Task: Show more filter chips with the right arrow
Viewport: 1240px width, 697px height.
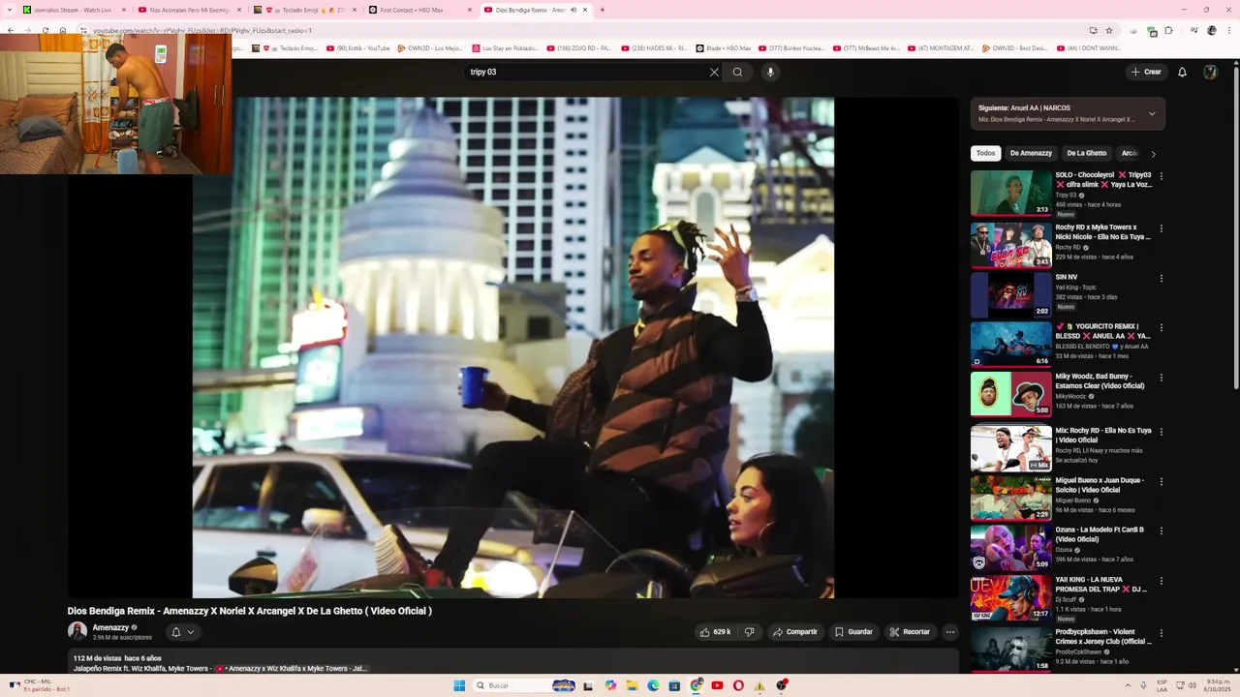Action: [1153, 154]
